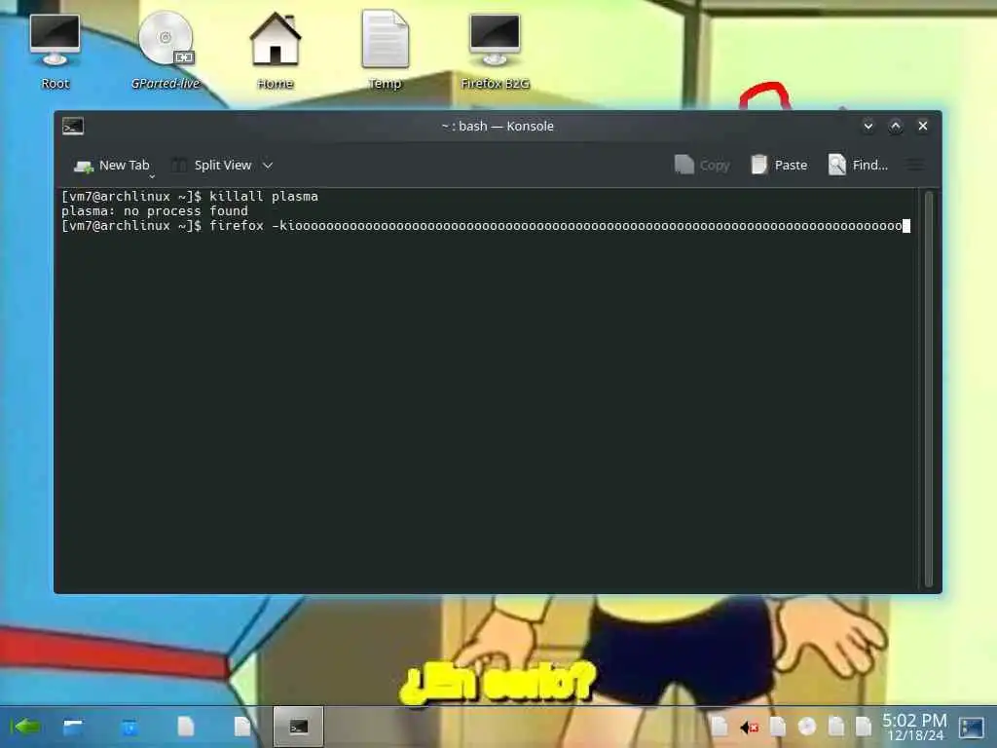Open a New Tab in Konsole

pos(112,166)
